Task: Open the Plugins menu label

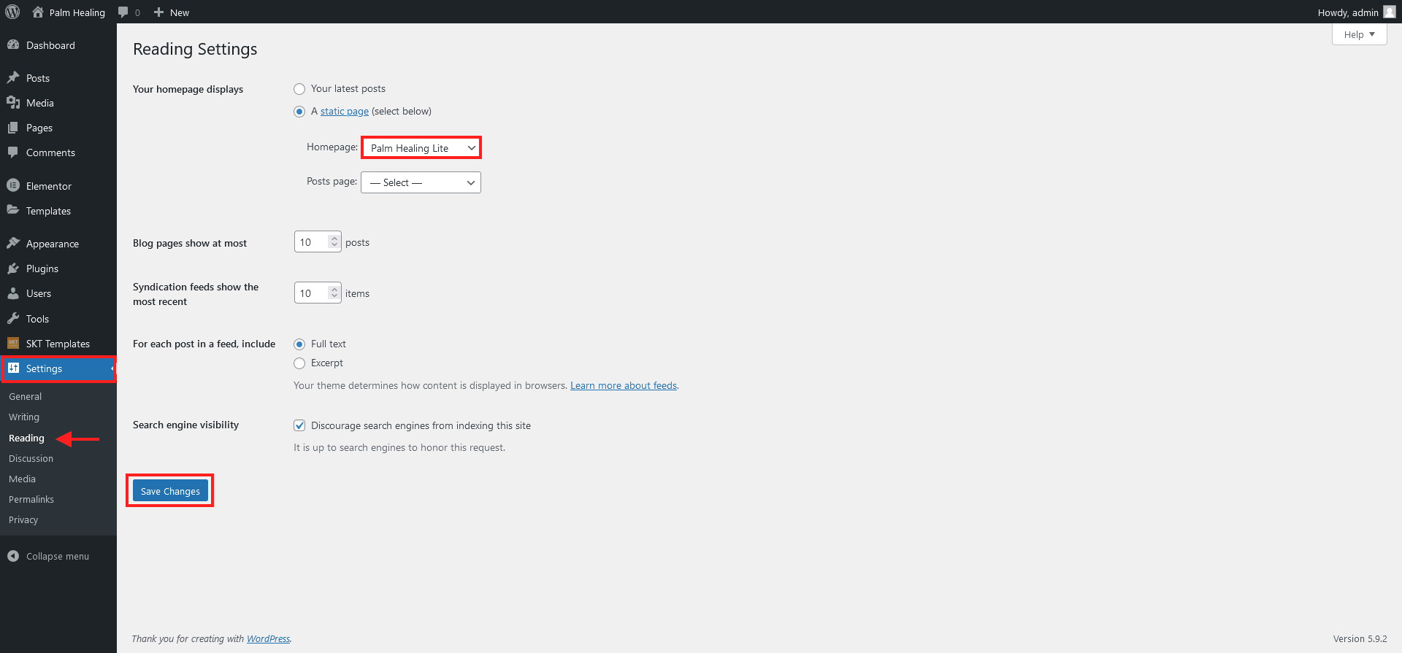Action: (42, 268)
